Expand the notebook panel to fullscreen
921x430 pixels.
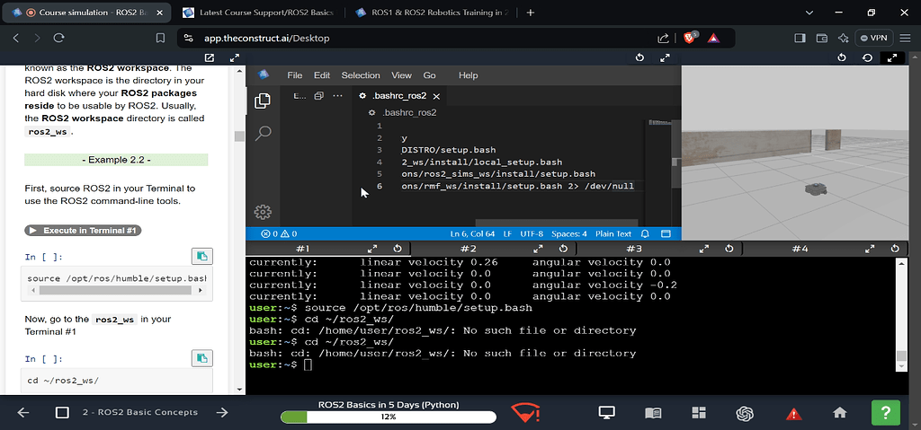click(x=235, y=57)
